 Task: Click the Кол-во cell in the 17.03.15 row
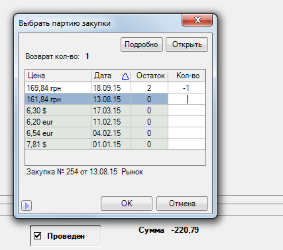click(187, 111)
